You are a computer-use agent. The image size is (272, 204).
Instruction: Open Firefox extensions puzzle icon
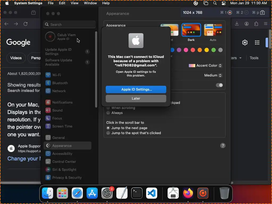[256, 24]
